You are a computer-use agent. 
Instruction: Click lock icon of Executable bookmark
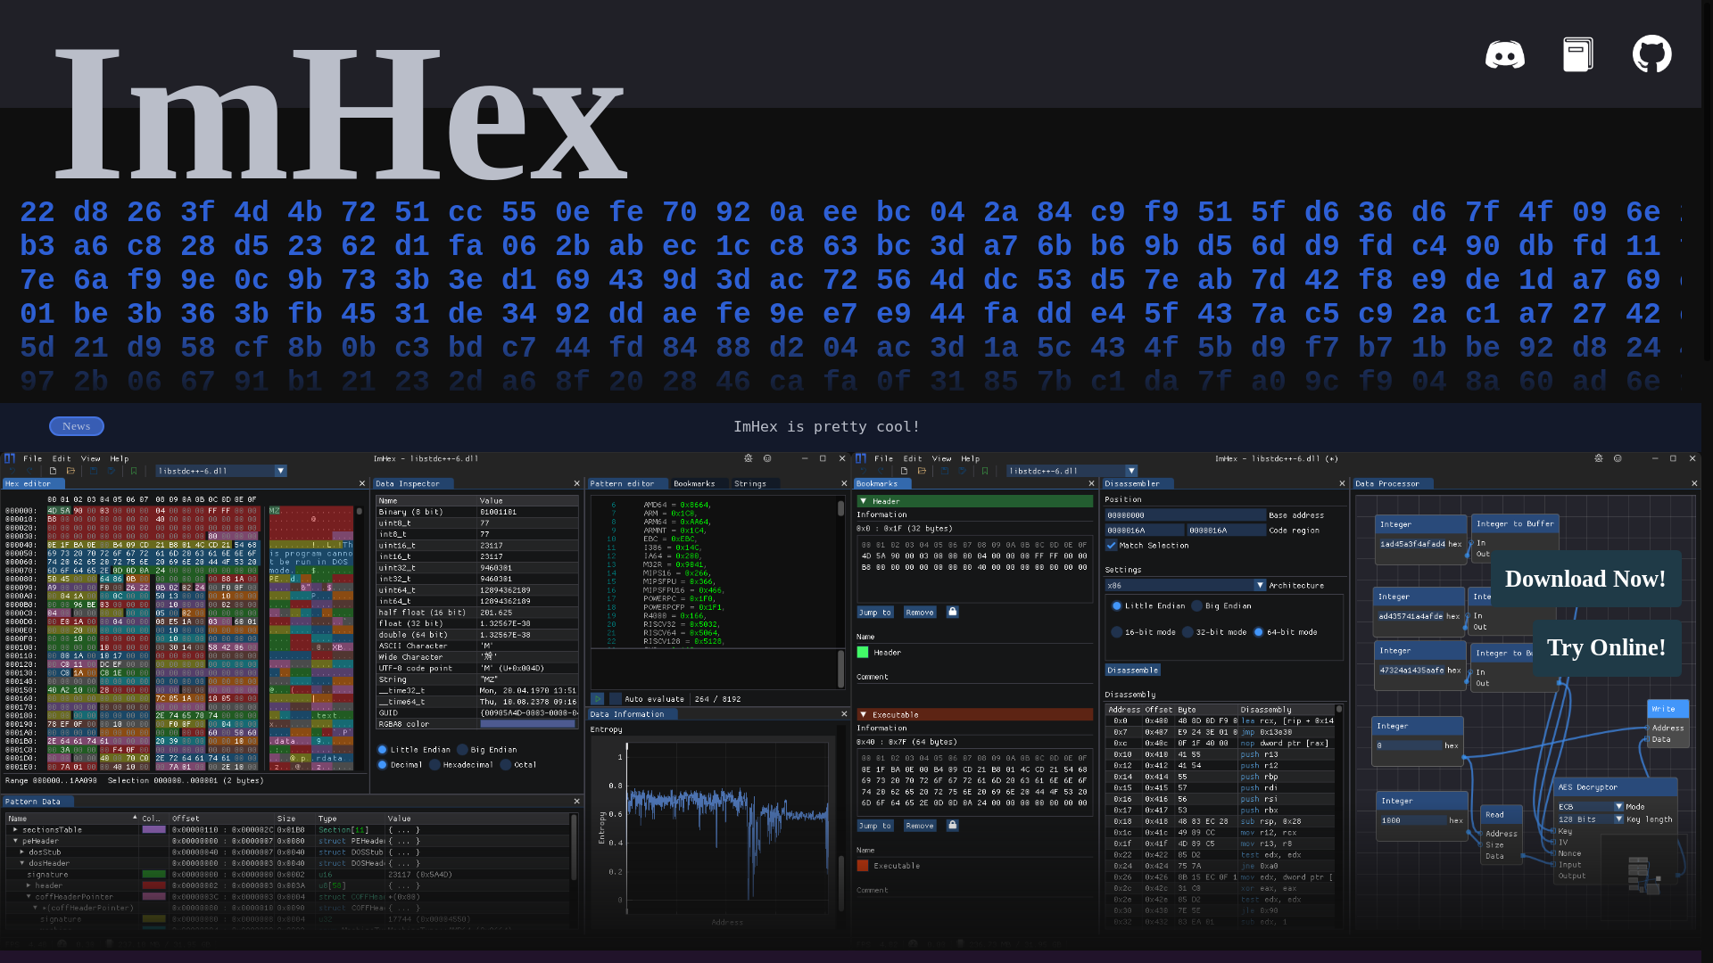point(953,825)
